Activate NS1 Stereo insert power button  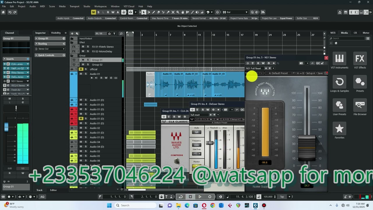(x=5, y=81)
